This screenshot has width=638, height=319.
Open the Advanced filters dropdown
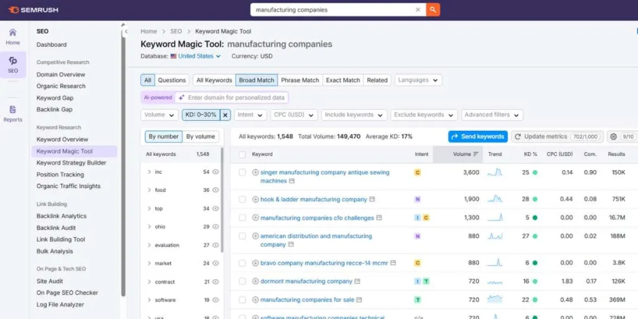[492, 115]
